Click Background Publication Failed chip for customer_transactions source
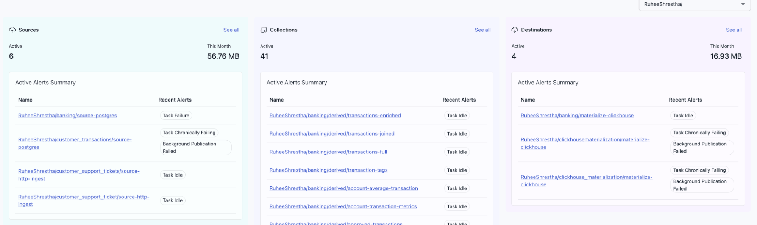This screenshot has width=757, height=225. click(x=195, y=147)
